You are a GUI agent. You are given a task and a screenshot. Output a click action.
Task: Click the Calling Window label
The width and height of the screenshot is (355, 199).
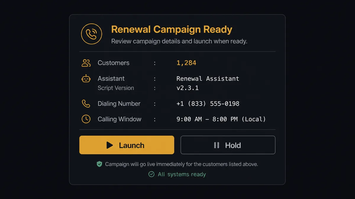point(120,119)
